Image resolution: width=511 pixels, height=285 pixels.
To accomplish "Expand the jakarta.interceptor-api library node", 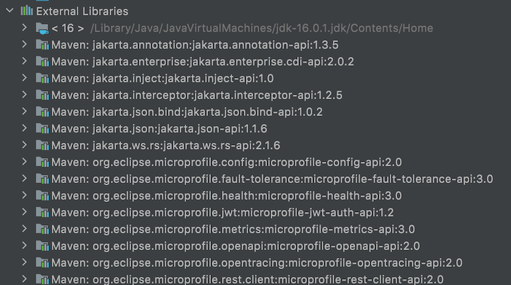I will pyautogui.click(x=24, y=95).
